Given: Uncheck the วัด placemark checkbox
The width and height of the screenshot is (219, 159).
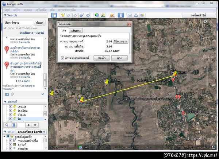Looking at the screenshot, I should coord(11,118).
